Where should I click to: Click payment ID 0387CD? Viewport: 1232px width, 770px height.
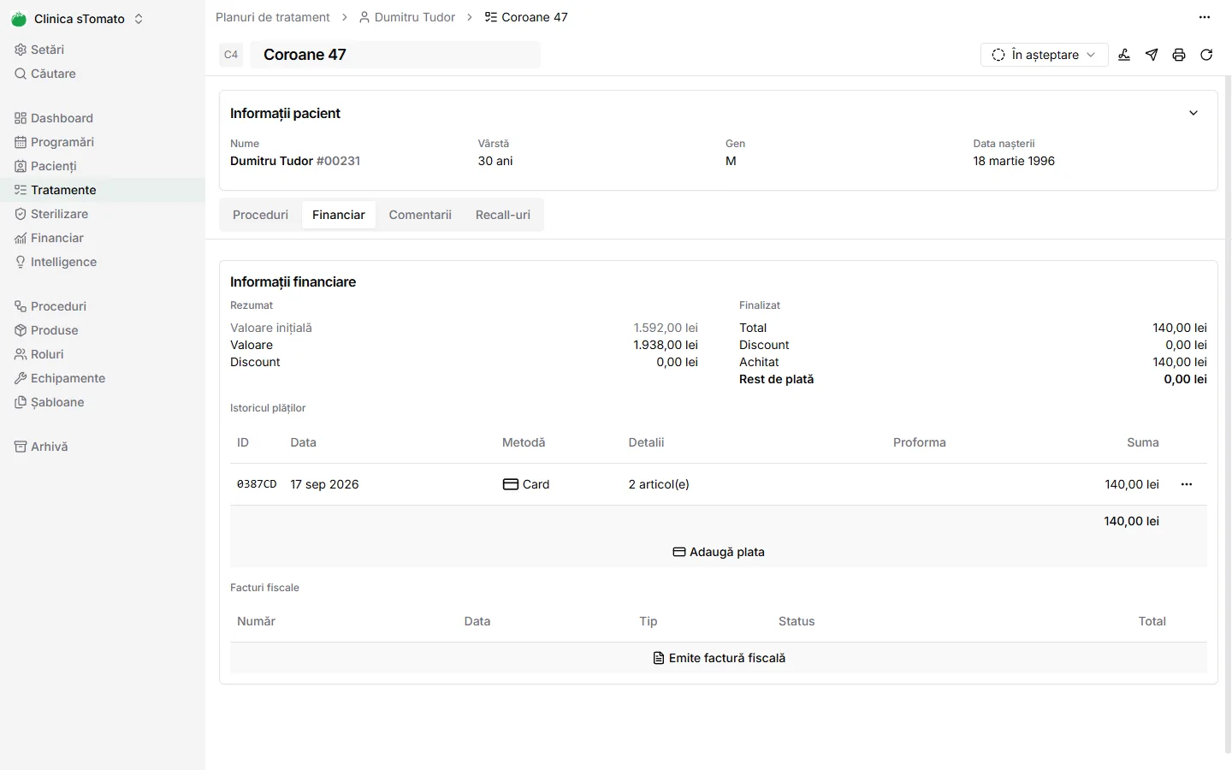click(x=257, y=484)
